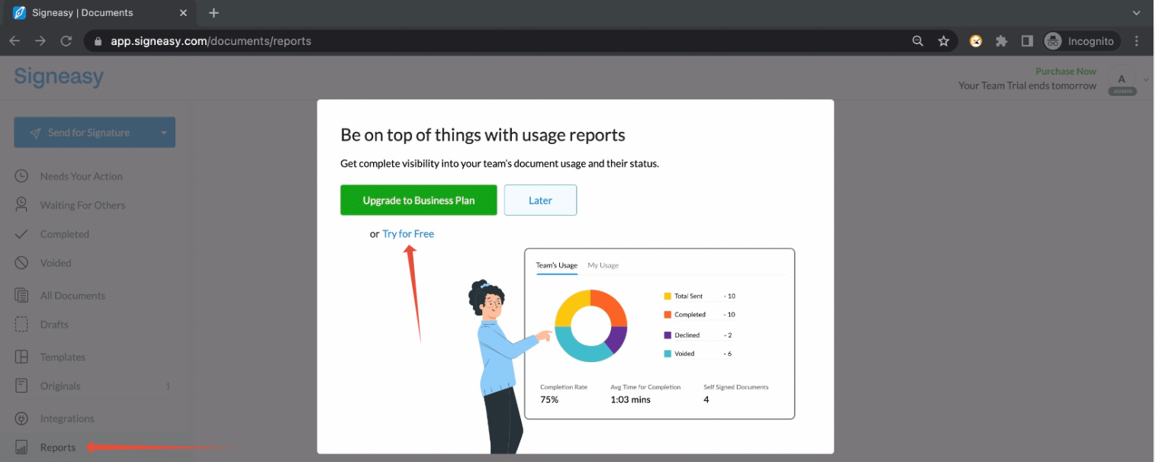Toggle the browser side panel icon
The height and width of the screenshot is (462, 1155).
(x=1027, y=41)
